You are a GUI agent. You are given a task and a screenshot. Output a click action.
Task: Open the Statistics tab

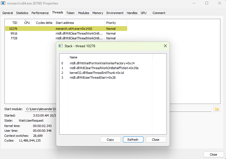tap(22, 13)
